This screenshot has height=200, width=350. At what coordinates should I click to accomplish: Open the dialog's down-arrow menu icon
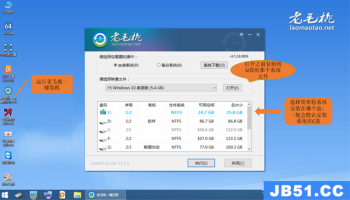coord(241,34)
